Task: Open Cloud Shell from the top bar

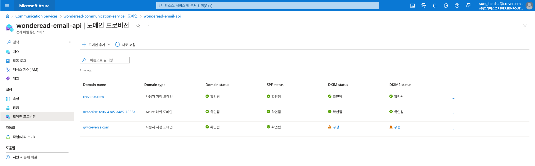Action: coord(412,6)
